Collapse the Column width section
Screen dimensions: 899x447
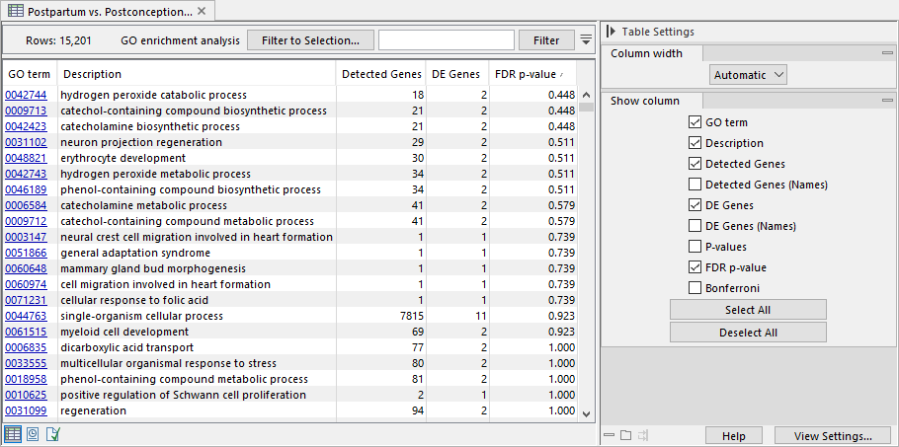point(646,53)
